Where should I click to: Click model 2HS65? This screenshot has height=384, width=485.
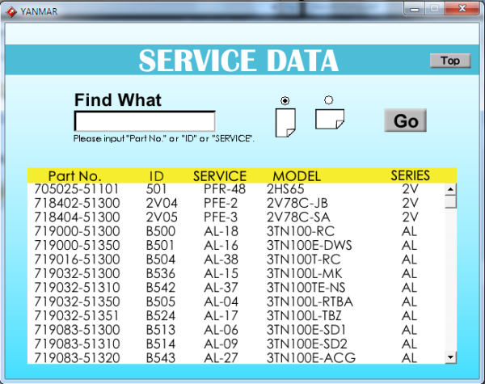(285, 189)
